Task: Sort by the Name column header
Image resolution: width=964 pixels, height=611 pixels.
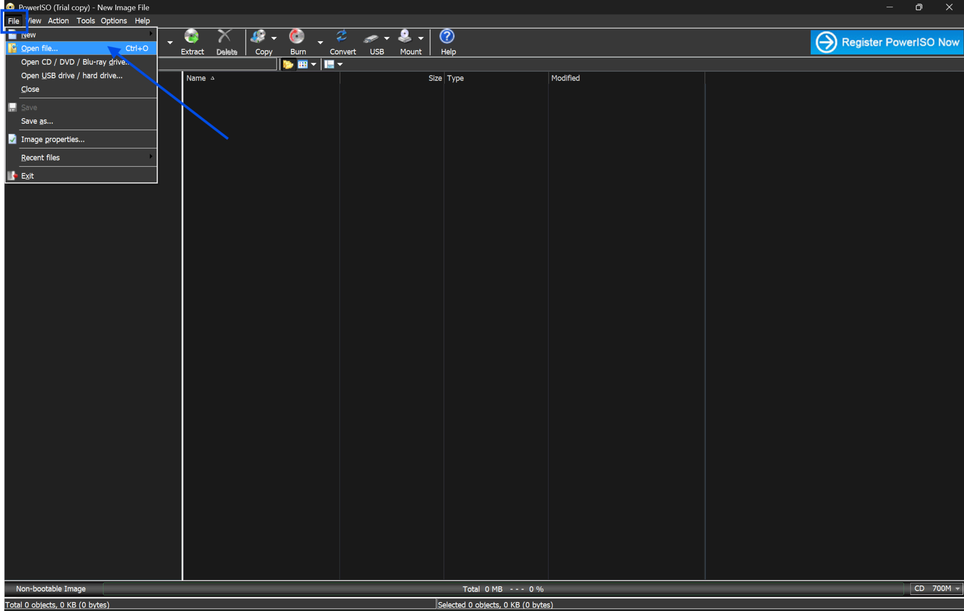Action: 196,78
